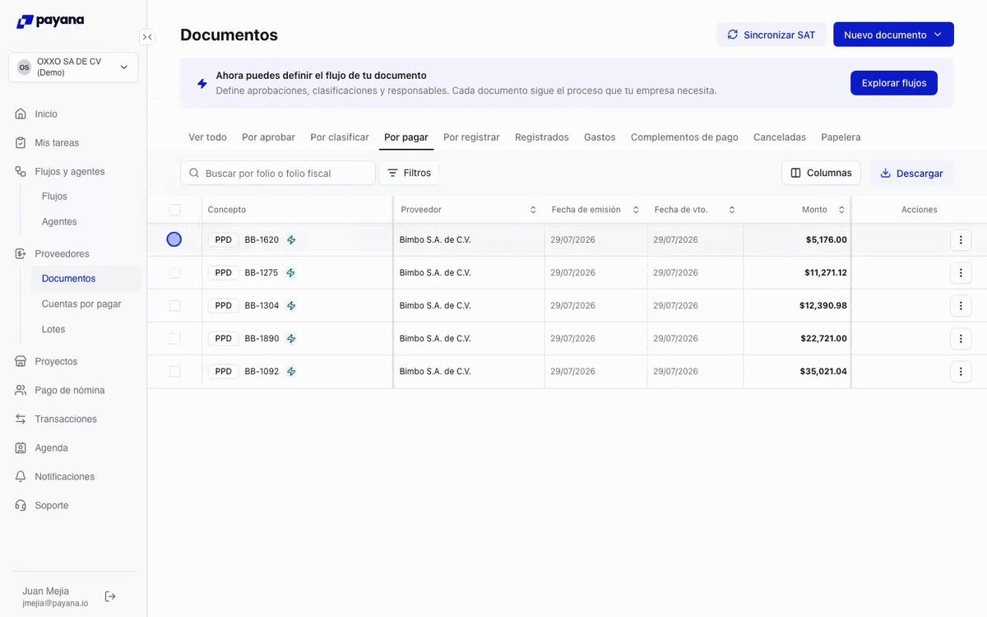
Task: Click the Proveedores icon
Action: point(21,253)
